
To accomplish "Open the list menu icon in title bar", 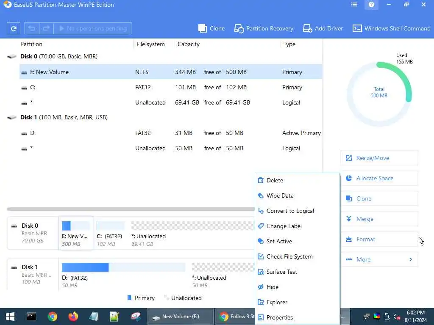I will tap(354, 5).
